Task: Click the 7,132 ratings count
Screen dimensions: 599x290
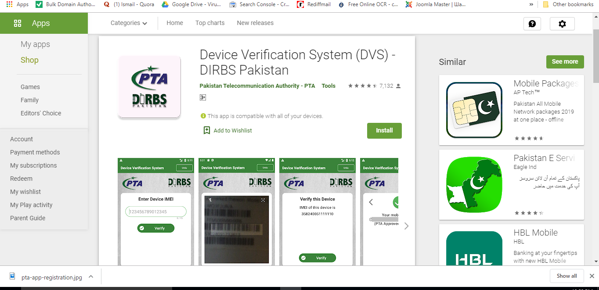Action: pos(386,86)
